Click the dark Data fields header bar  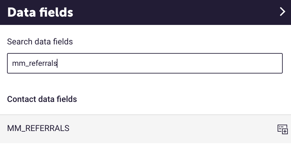click(x=145, y=12)
